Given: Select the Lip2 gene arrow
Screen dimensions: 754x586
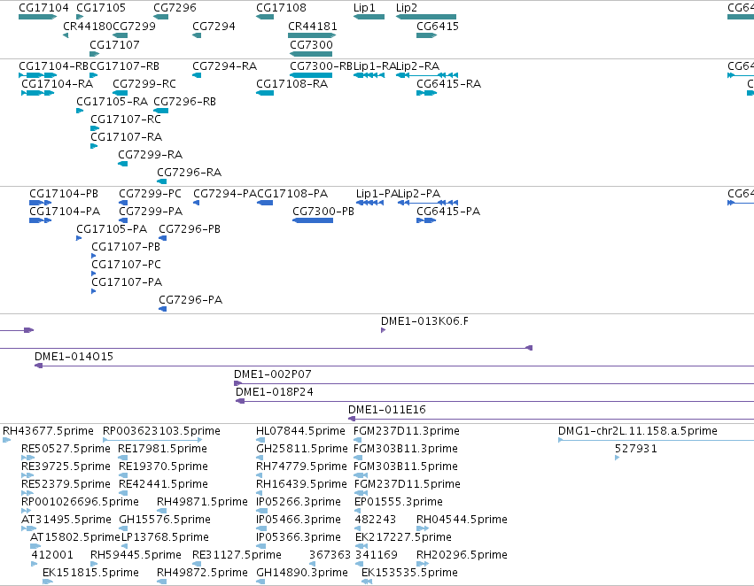Looking at the screenshot, I should coord(426,17).
